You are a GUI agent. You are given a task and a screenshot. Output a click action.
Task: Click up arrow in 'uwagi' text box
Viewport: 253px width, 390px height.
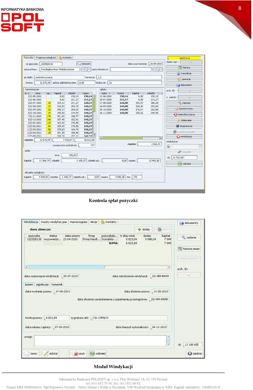168,337
